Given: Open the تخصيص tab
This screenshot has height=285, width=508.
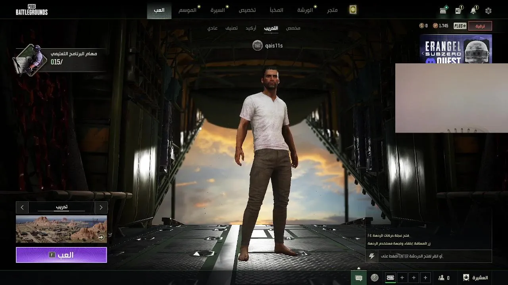Looking at the screenshot, I should pos(247,10).
